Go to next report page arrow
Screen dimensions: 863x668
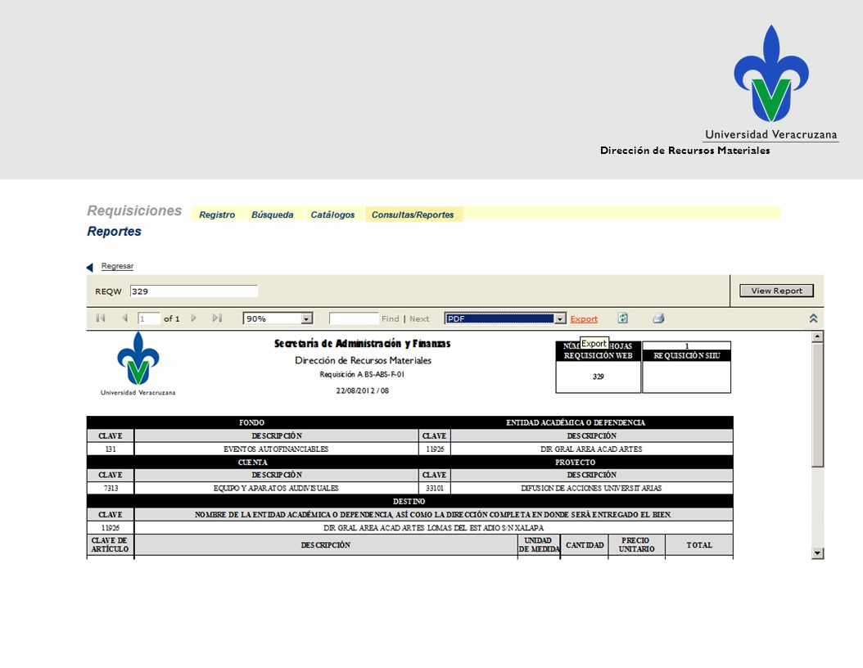[x=194, y=318]
